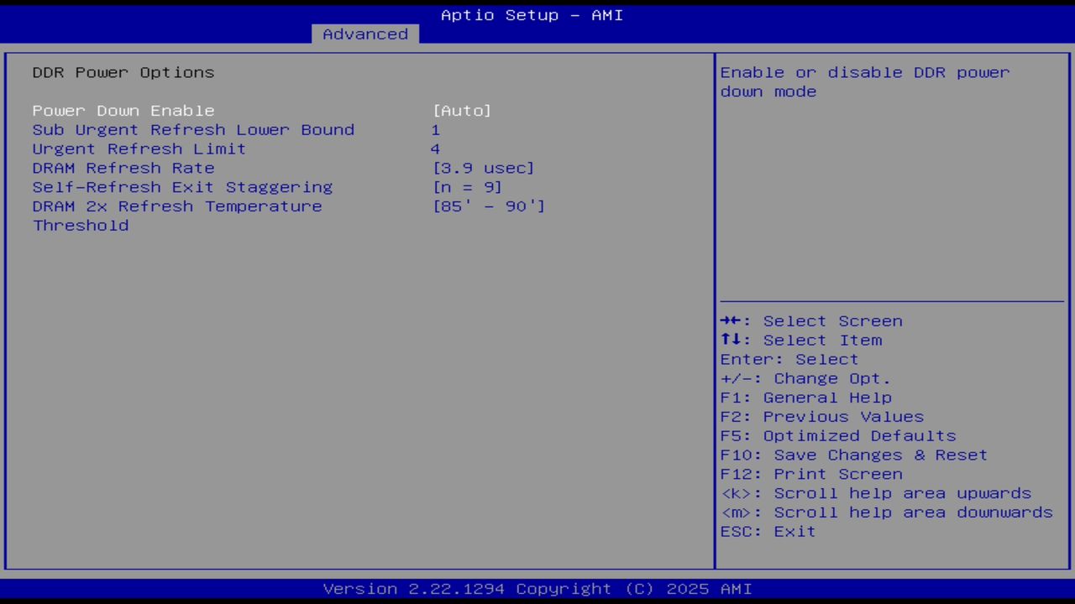The width and height of the screenshot is (1075, 604).
Task: Change Power Down Enable from Auto
Action: click(x=462, y=110)
